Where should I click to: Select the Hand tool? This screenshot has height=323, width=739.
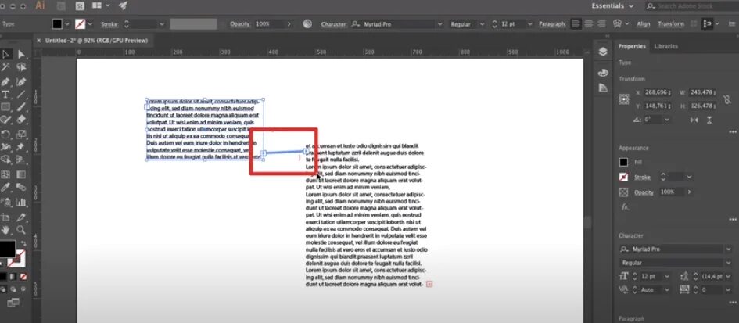(5, 230)
